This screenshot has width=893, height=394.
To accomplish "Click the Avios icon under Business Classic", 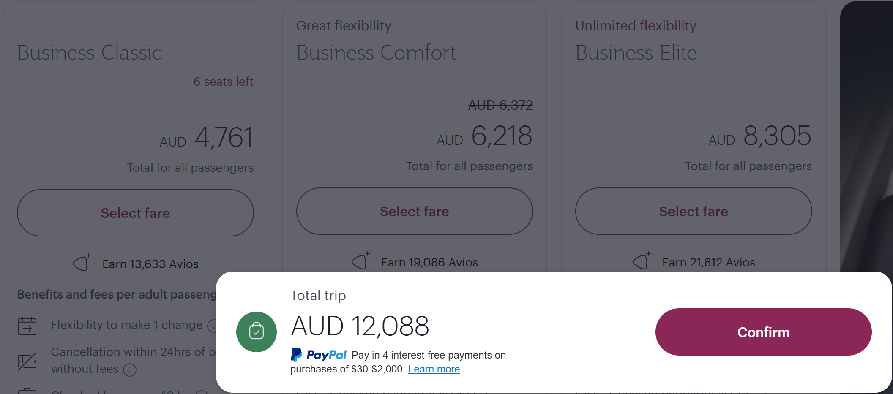I will 82,262.
